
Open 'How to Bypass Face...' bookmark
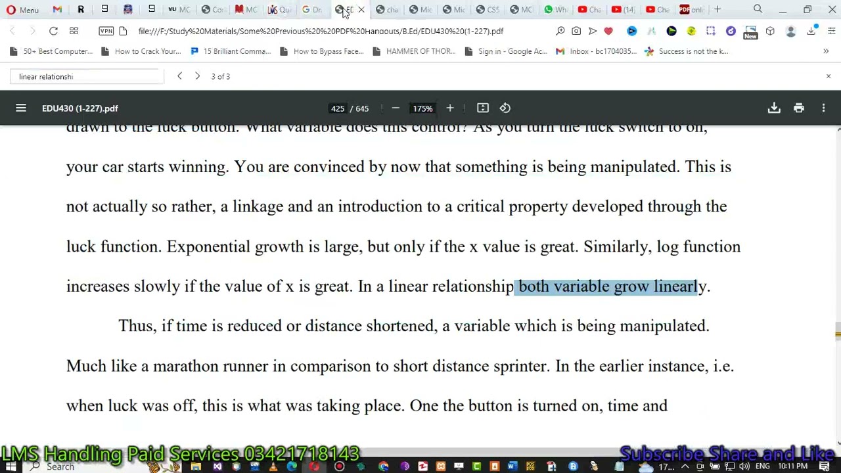(321, 51)
